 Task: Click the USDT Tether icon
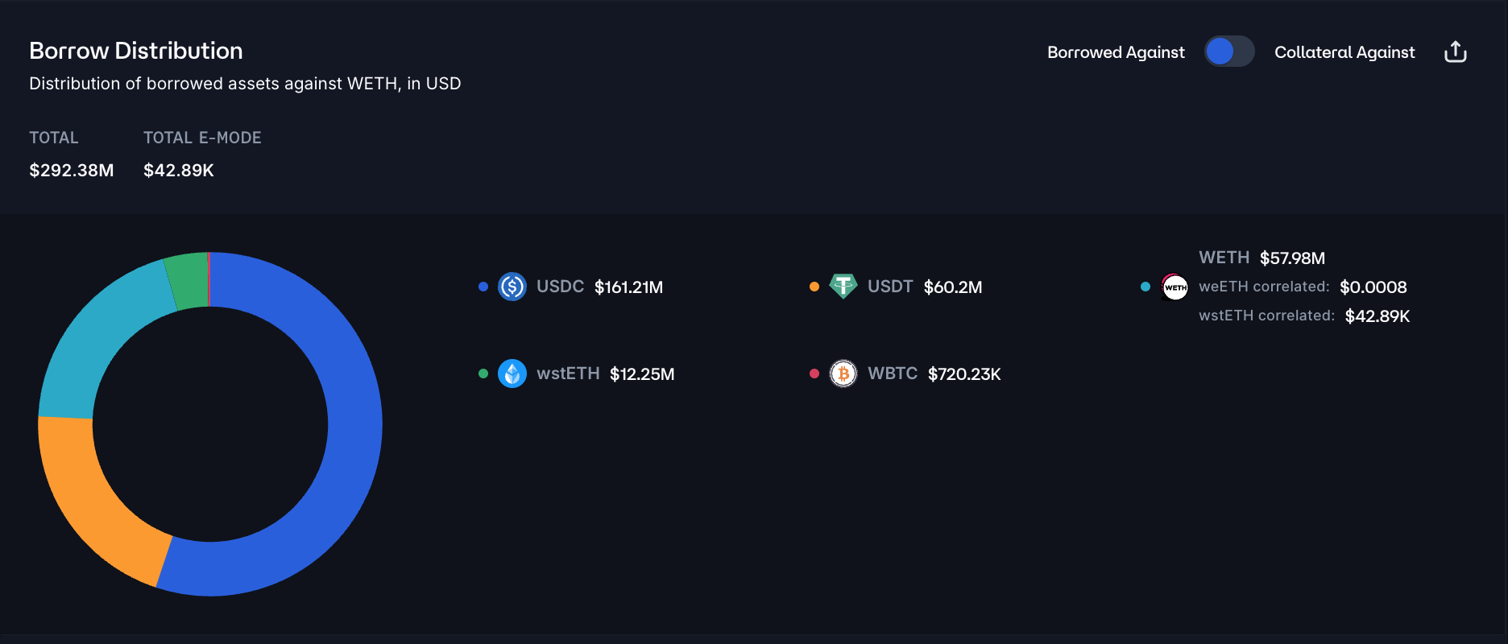pos(843,286)
